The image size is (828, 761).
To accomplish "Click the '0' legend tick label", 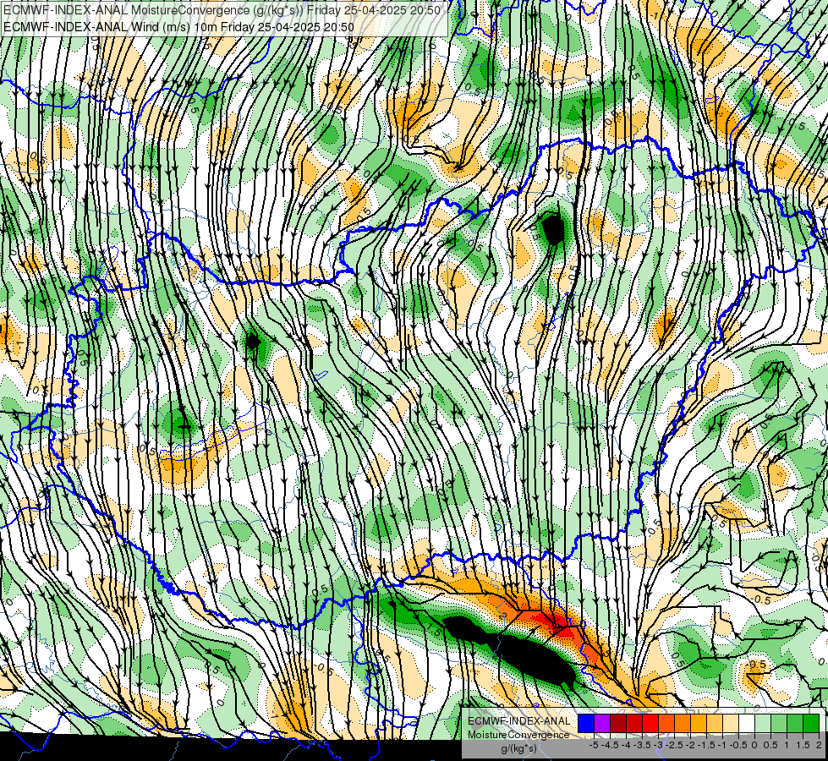I will pyautogui.click(x=754, y=745).
